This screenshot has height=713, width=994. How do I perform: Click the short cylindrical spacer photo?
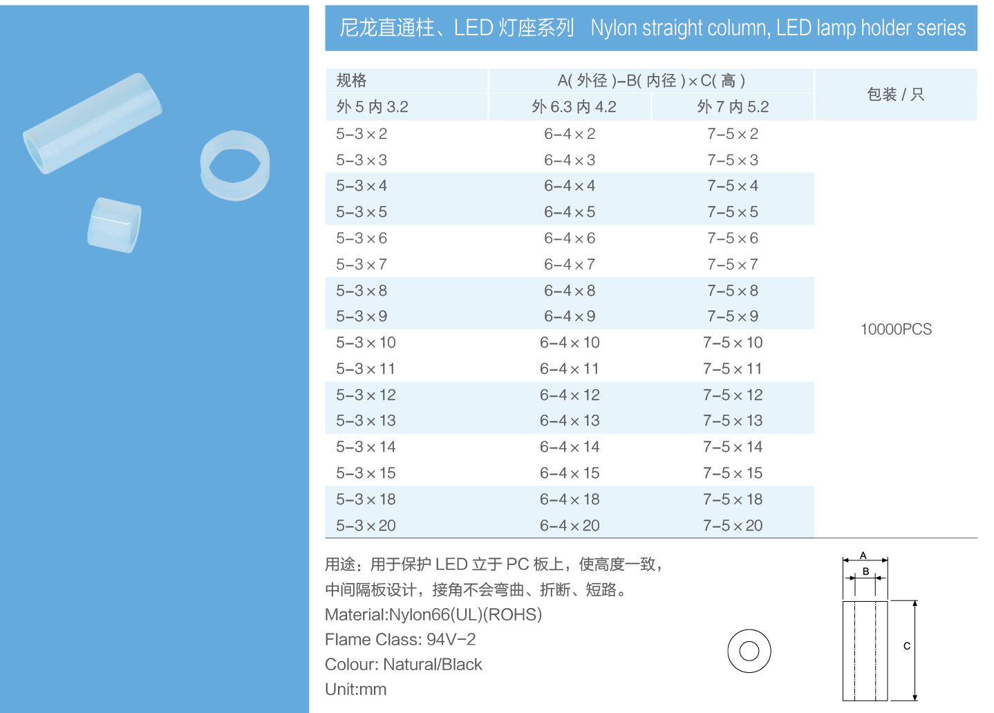click(114, 225)
